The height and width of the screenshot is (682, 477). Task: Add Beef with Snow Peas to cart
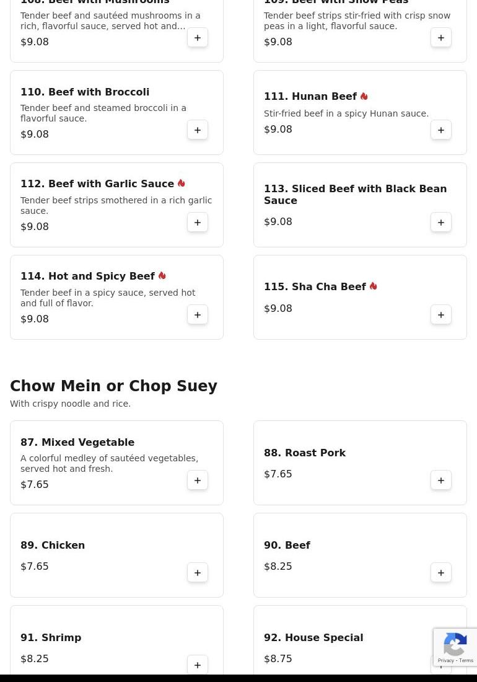tap(441, 37)
